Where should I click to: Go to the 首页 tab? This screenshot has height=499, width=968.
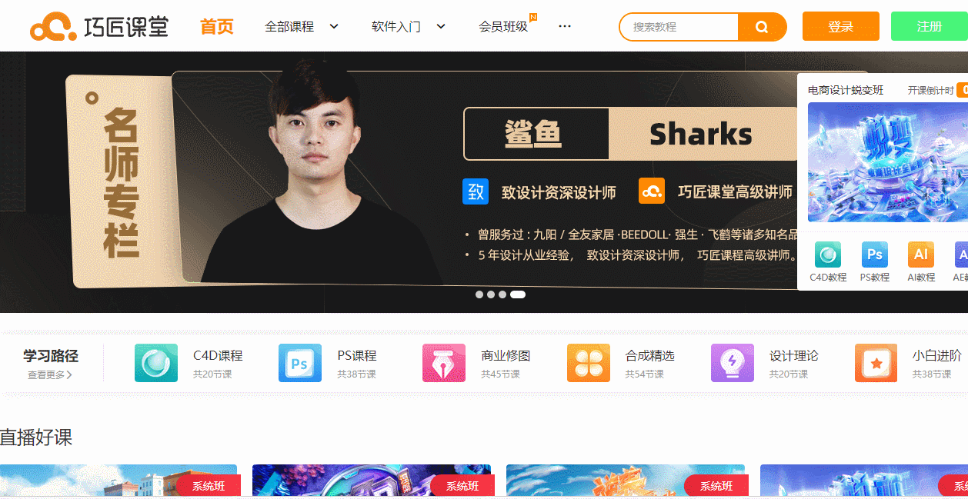point(217,26)
